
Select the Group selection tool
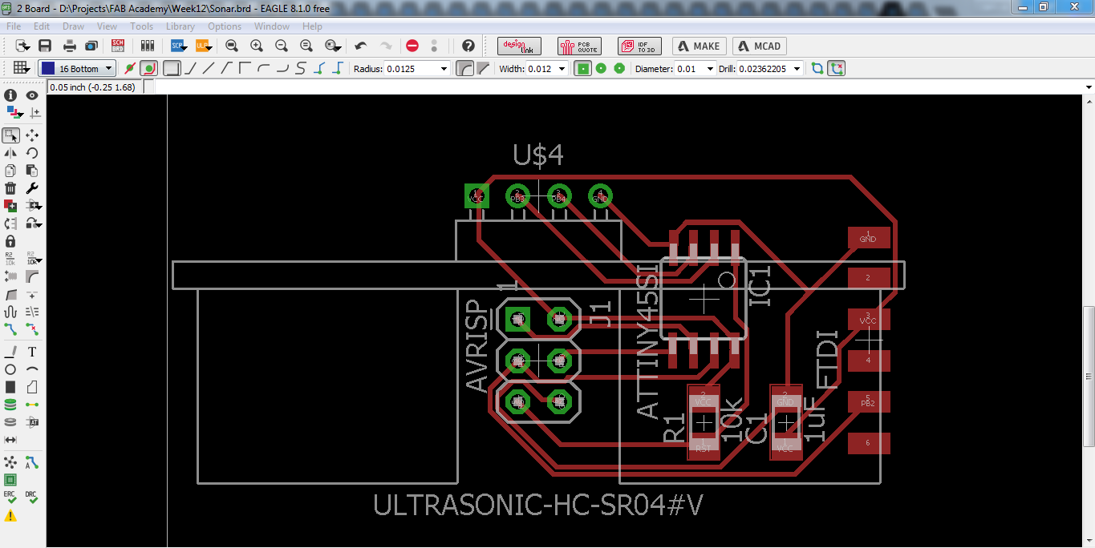pyautogui.click(x=11, y=135)
